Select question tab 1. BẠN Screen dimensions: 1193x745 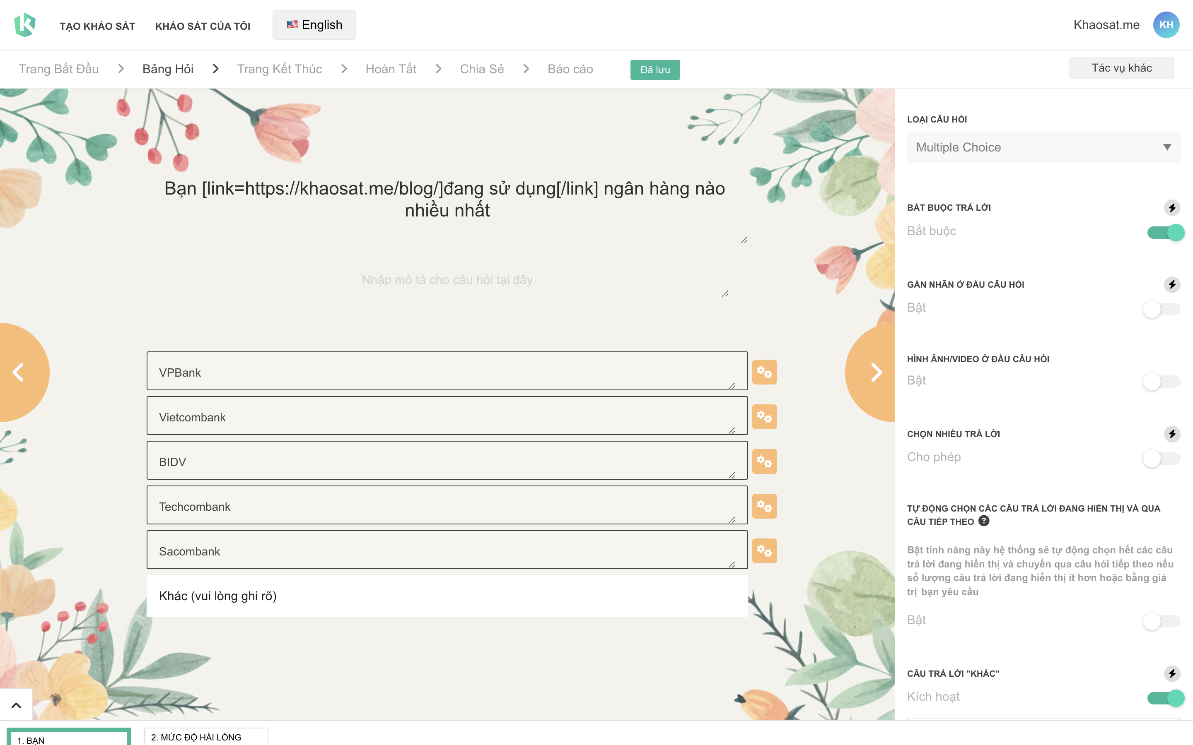[x=68, y=737]
